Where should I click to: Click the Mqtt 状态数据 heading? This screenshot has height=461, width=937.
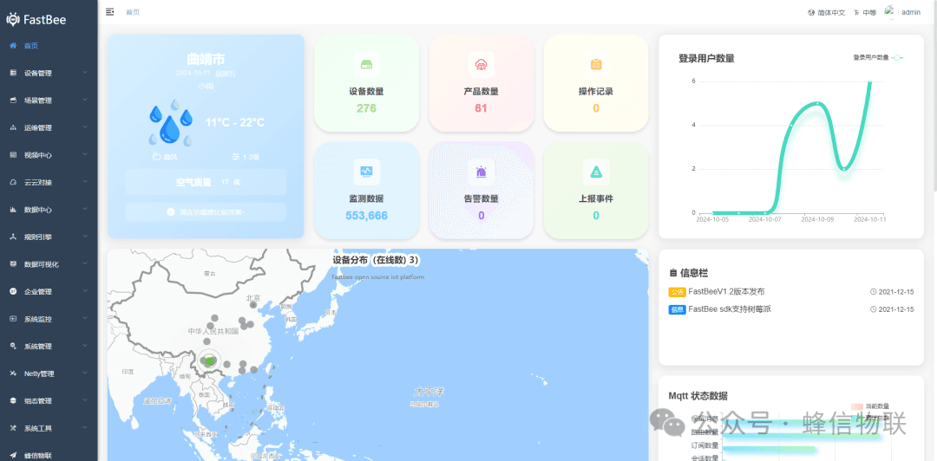[698, 396]
